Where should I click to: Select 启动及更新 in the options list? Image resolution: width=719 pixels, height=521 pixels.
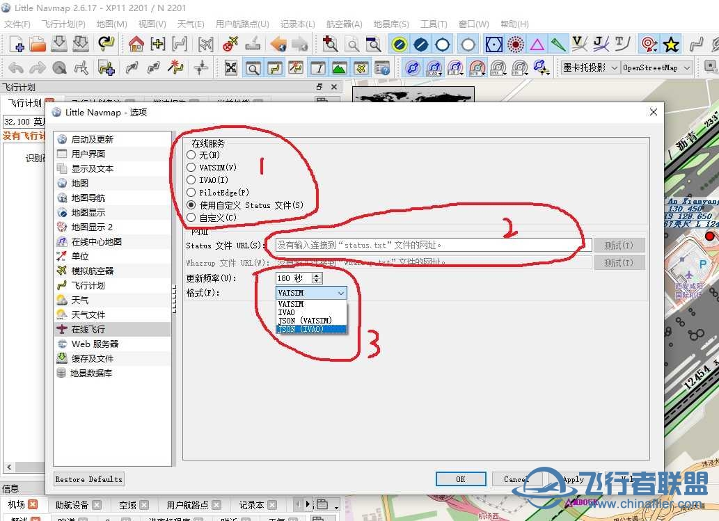[x=112, y=139]
